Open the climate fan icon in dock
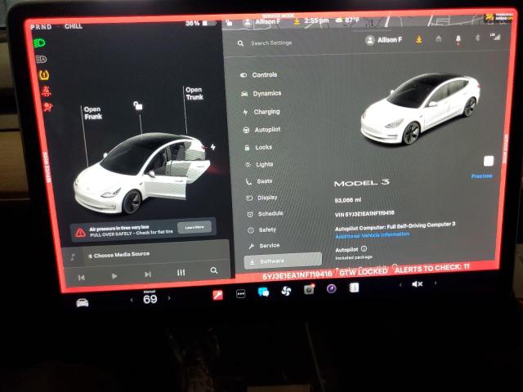 click(285, 290)
